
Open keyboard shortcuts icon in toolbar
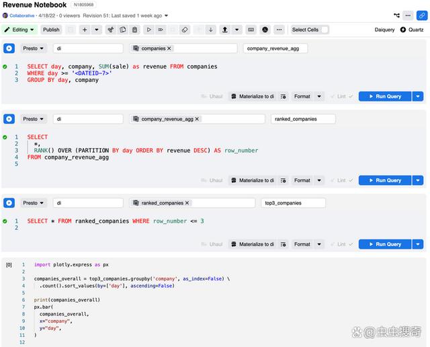(x=251, y=30)
